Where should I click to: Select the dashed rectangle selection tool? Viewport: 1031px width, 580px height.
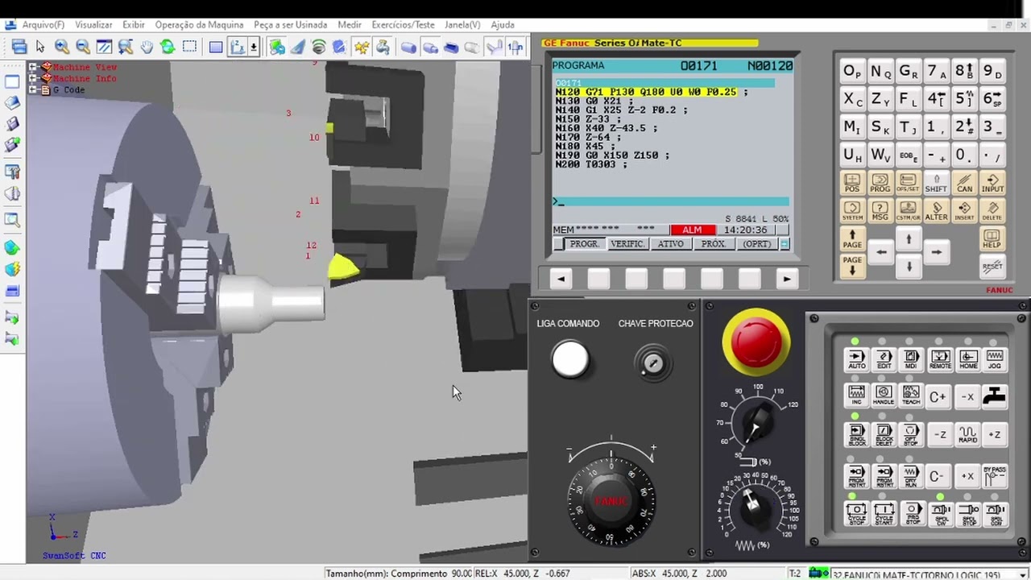point(189,48)
